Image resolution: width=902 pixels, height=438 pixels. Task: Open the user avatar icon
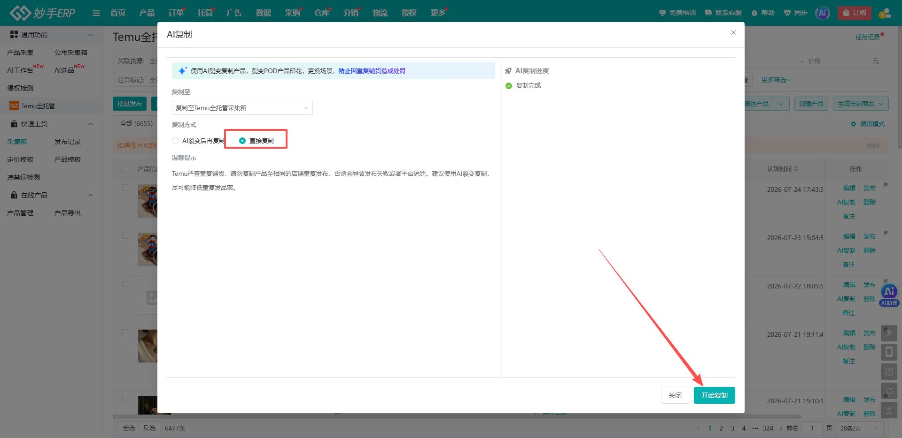(x=885, y=13)
